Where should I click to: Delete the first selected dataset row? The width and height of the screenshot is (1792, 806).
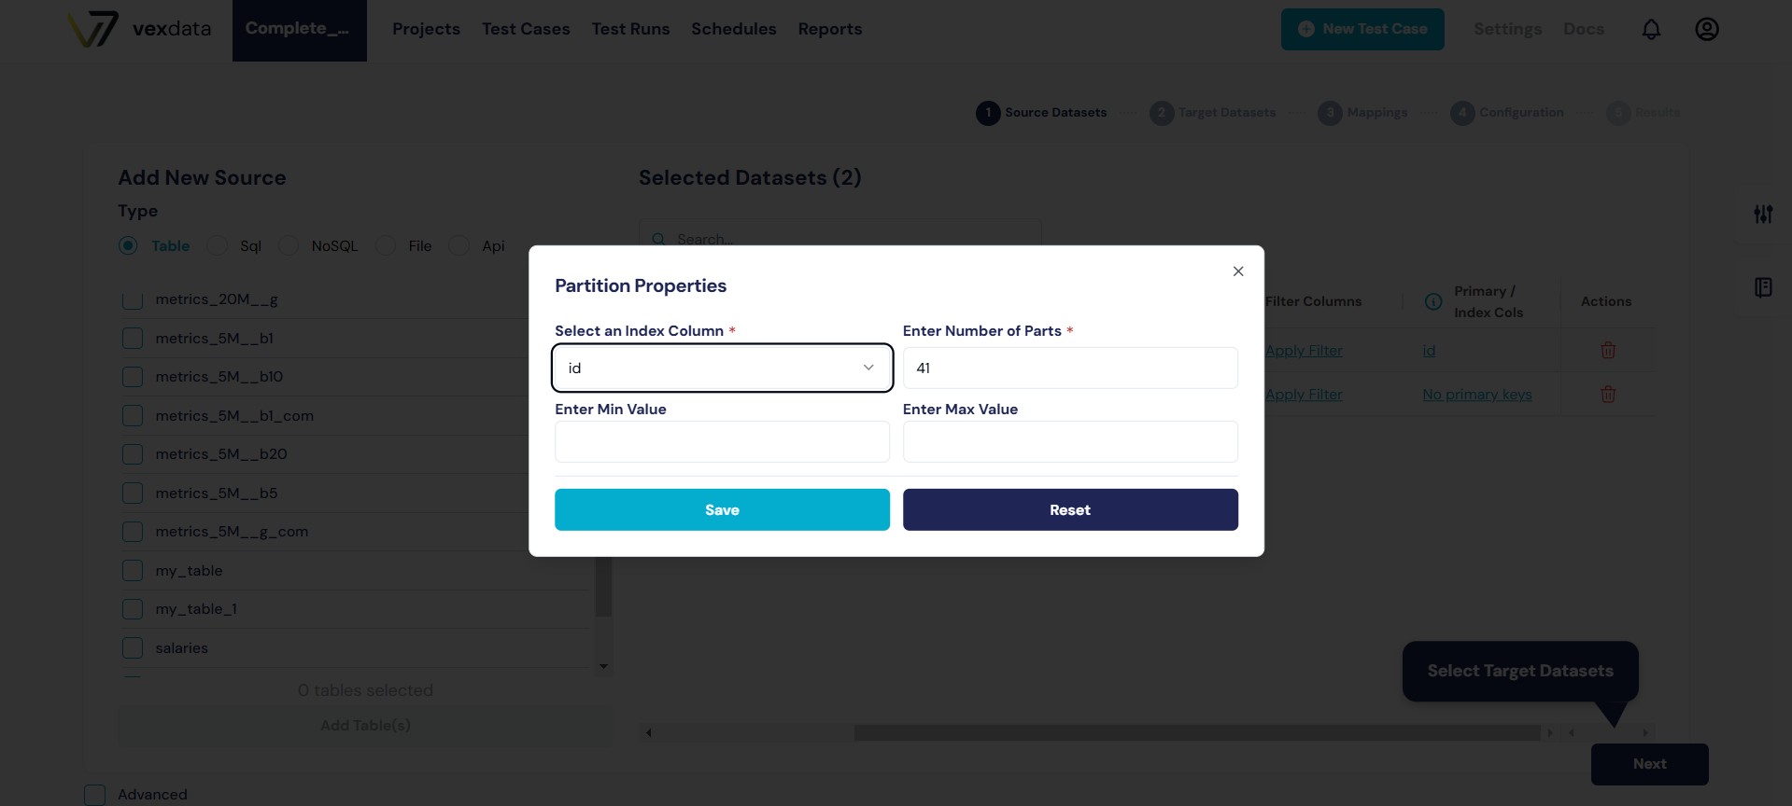[1608, 351]
